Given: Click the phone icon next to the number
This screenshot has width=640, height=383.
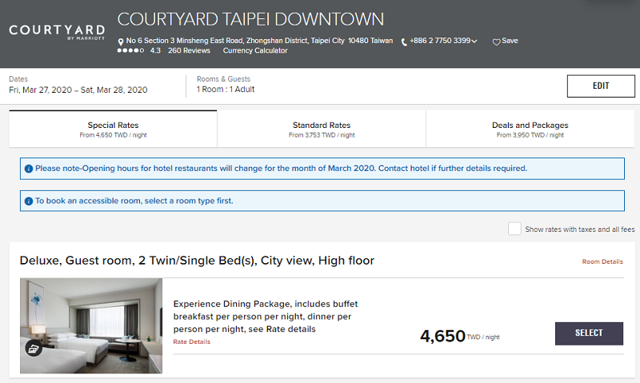Looking at the screenshot, I should point(404,42).
